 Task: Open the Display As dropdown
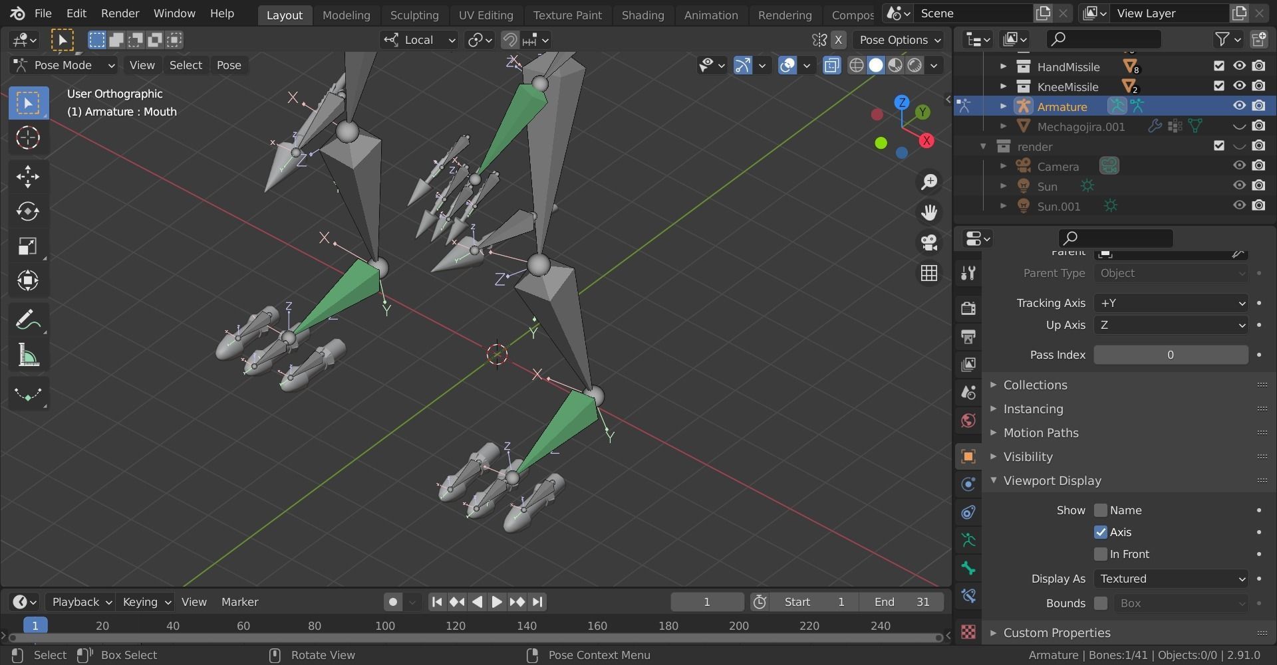coord(1171,579)
